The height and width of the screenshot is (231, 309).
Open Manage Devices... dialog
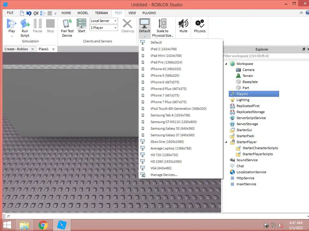[x=181, y=175]
